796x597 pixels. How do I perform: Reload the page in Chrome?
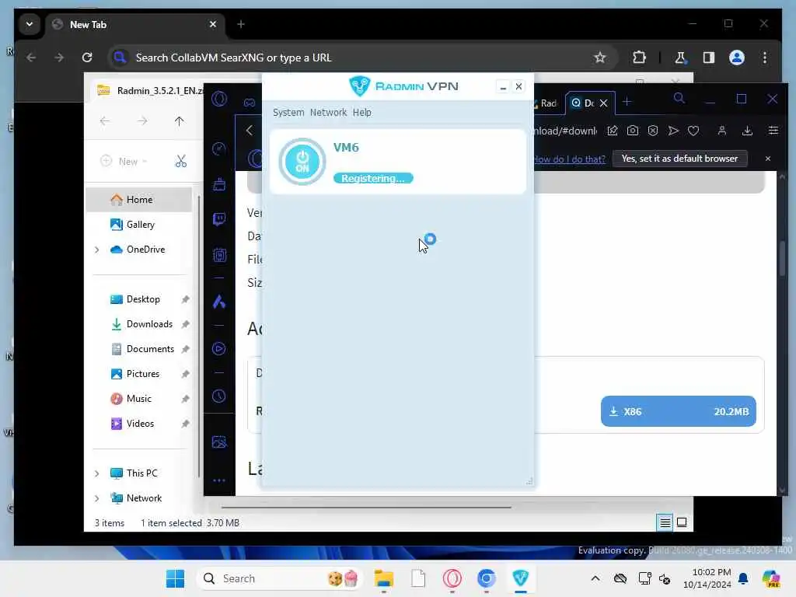click(87, 58)
